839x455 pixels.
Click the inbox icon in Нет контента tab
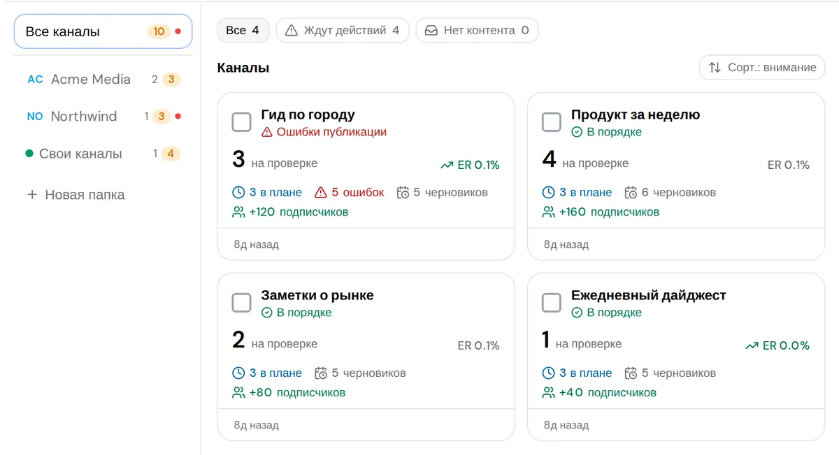pyautogui.click(x=431, y=31)
